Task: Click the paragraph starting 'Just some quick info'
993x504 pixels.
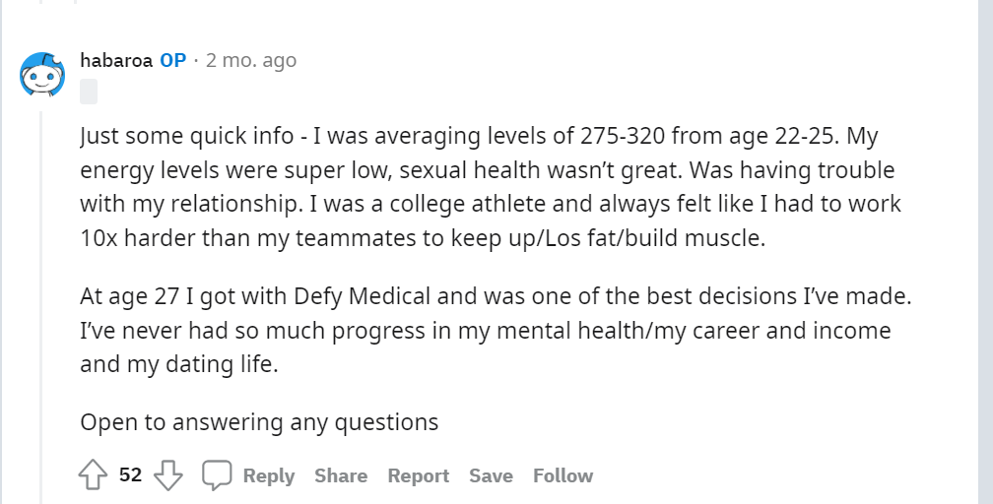Action: pyautogui.click(x=491, y=187)
